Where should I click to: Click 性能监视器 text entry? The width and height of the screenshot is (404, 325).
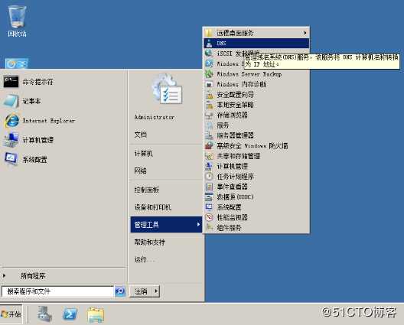click(233, 217)
